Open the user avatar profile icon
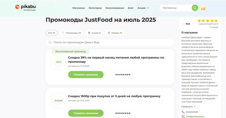This screenshot has width=226, height=118. (x=203, y=8)
